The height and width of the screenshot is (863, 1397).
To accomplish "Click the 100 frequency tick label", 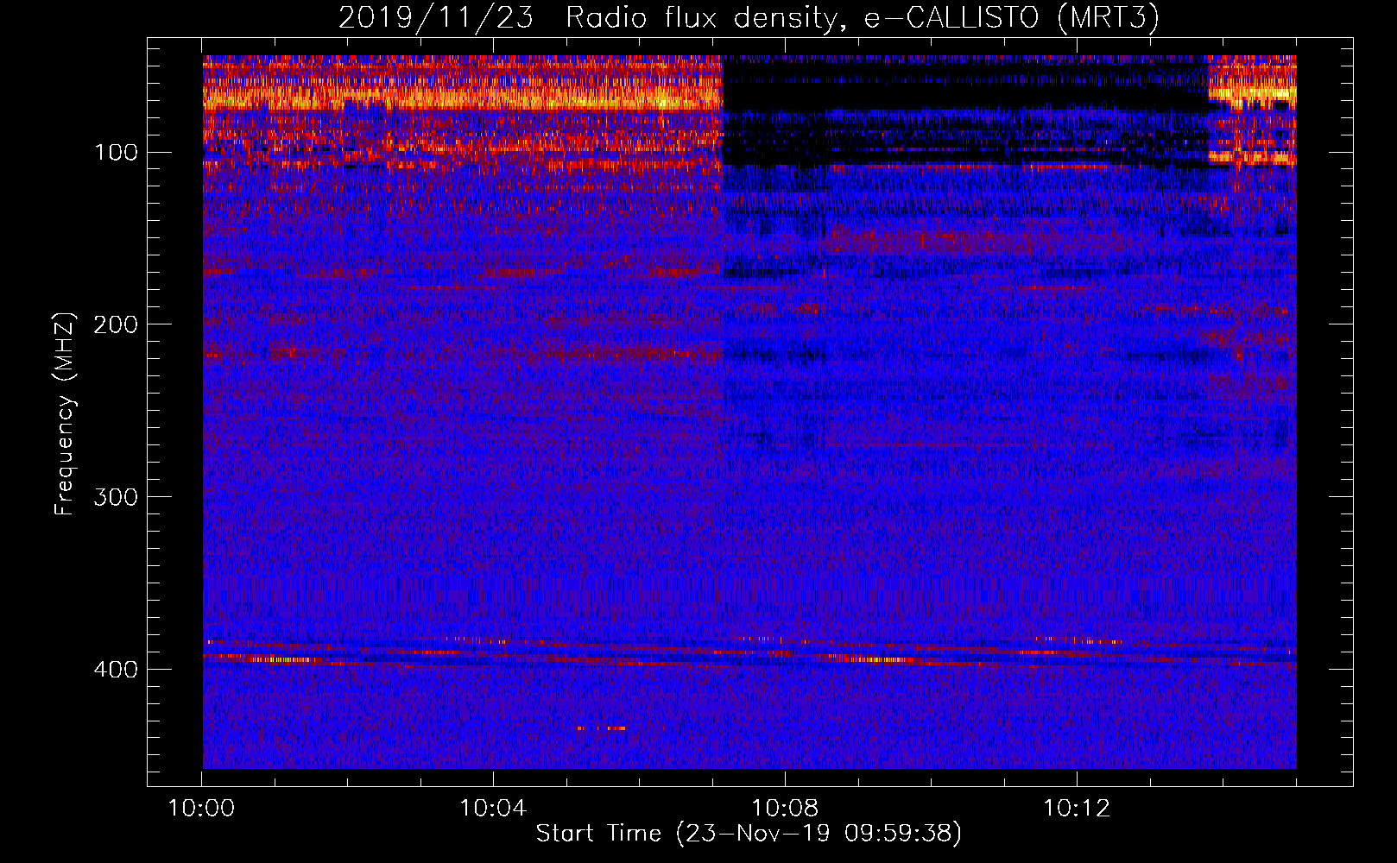I will [x=116, y=153].
